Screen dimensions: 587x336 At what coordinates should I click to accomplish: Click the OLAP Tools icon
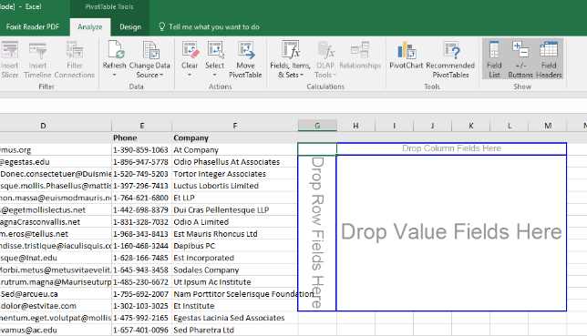click(325, 50)
